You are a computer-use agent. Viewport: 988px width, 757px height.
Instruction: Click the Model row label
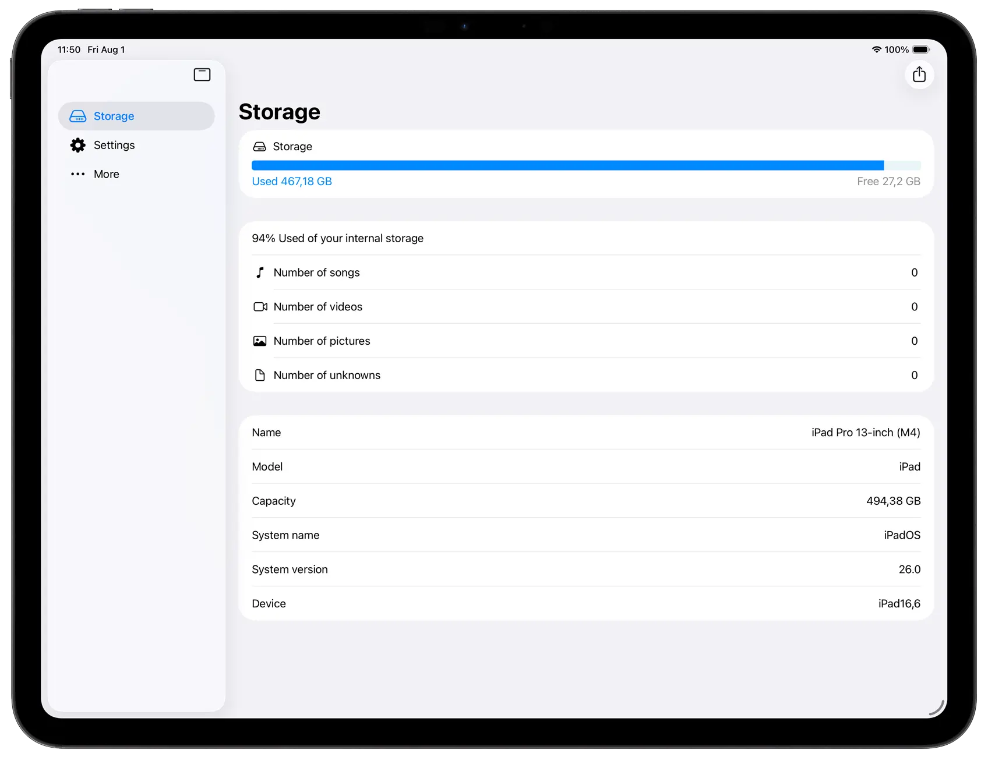[267, 467]
